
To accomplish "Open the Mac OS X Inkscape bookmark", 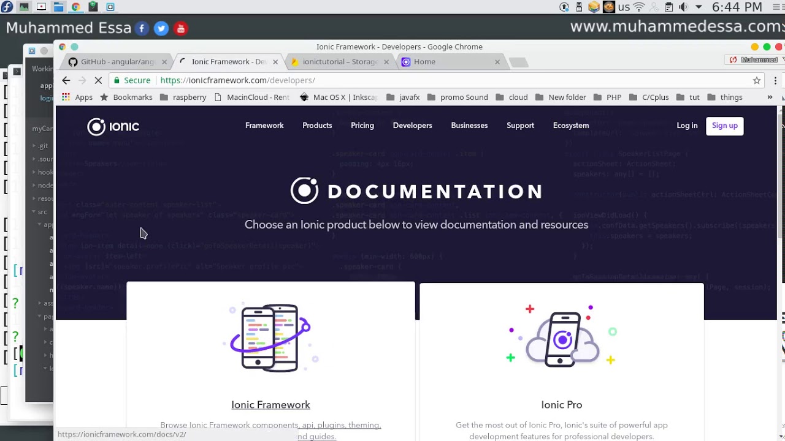I will [339, 97].
